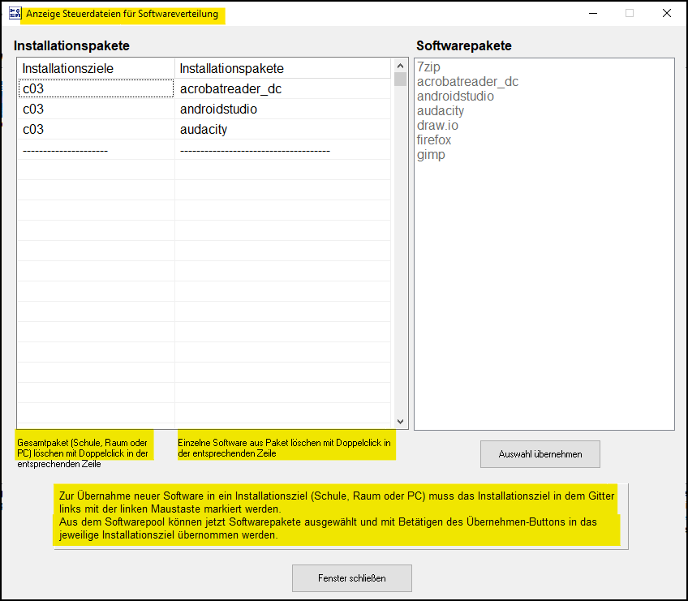Select the c03 target in the androidstudio row
Screen dimensions: 688x601
[96, 109]
